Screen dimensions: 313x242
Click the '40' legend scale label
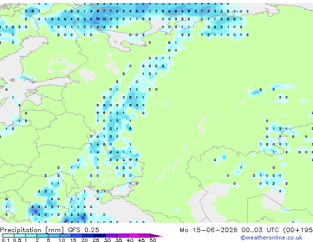[130, 240]
